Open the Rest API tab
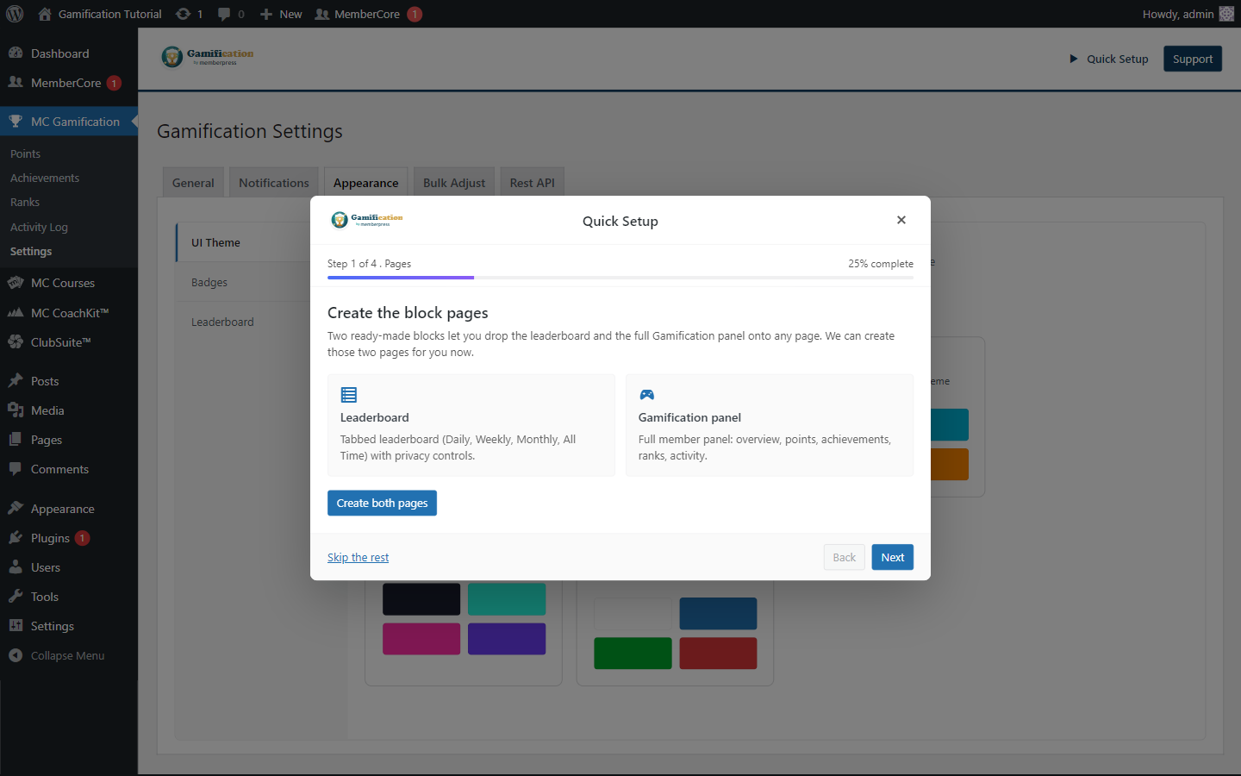The width and height of the screenshot is (1241, 776). click(x=533, y=183)
